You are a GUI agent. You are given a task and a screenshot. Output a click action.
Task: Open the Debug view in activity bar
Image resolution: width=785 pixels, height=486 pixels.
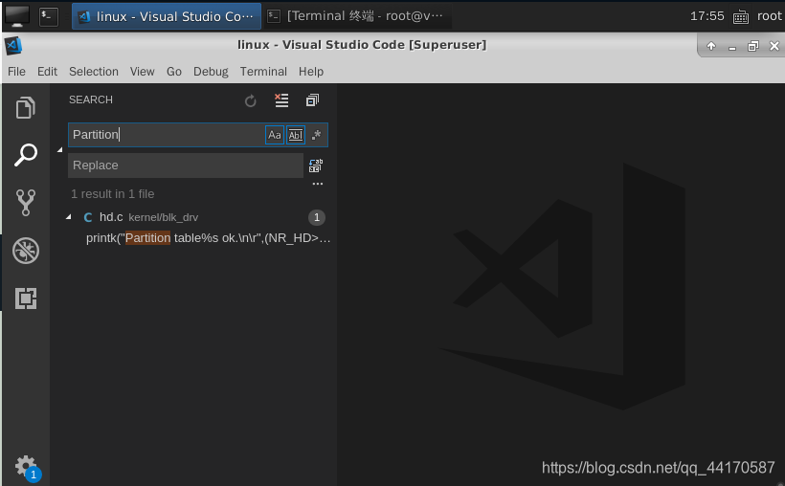26,251
